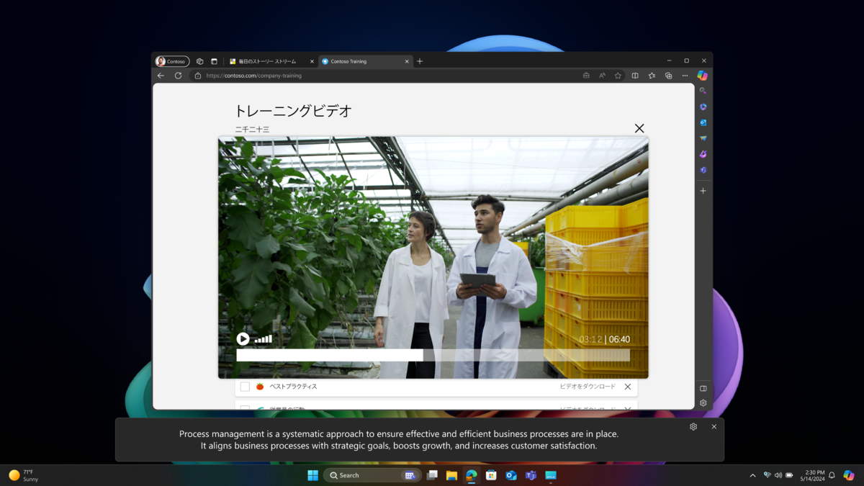Open the Contoso profile menu
The width and height of the screenshot is (864, 486).
(x=172, y=61)
